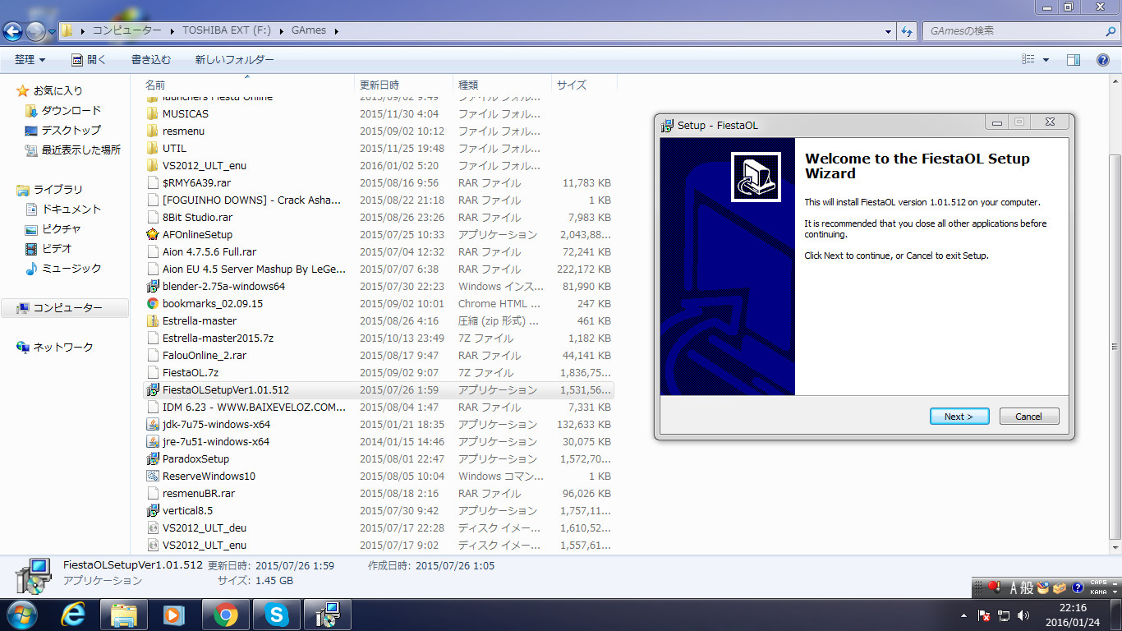Select bookmarks_02.09.15 Chrome file icon
This screenshot has height=631, width=1122.
[x=152, y=303]
